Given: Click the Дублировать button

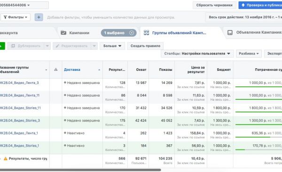Looking at the screenshot, I should click(26, 46).
